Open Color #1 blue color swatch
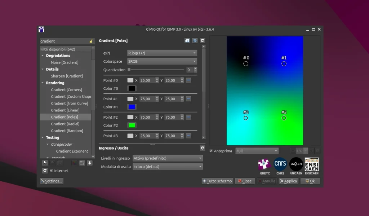Screen dimensions: 369x216 click(132, 107)
